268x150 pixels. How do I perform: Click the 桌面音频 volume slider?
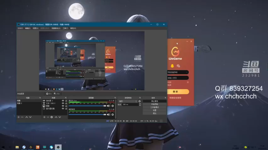(x=87, y=115)
